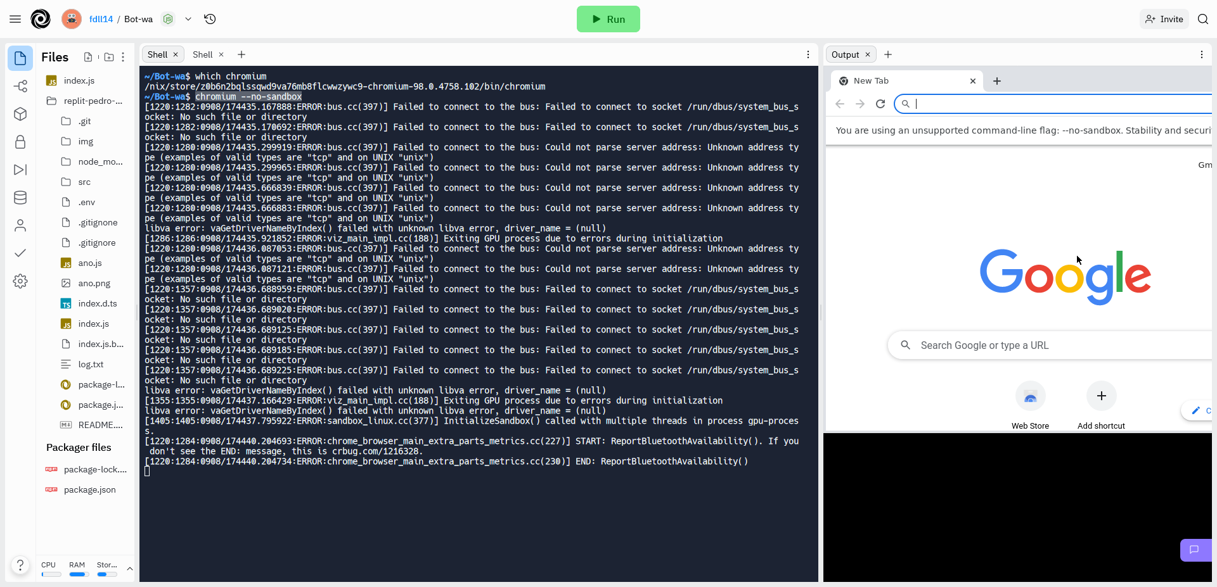Create a new file in Files

(88, 57)
